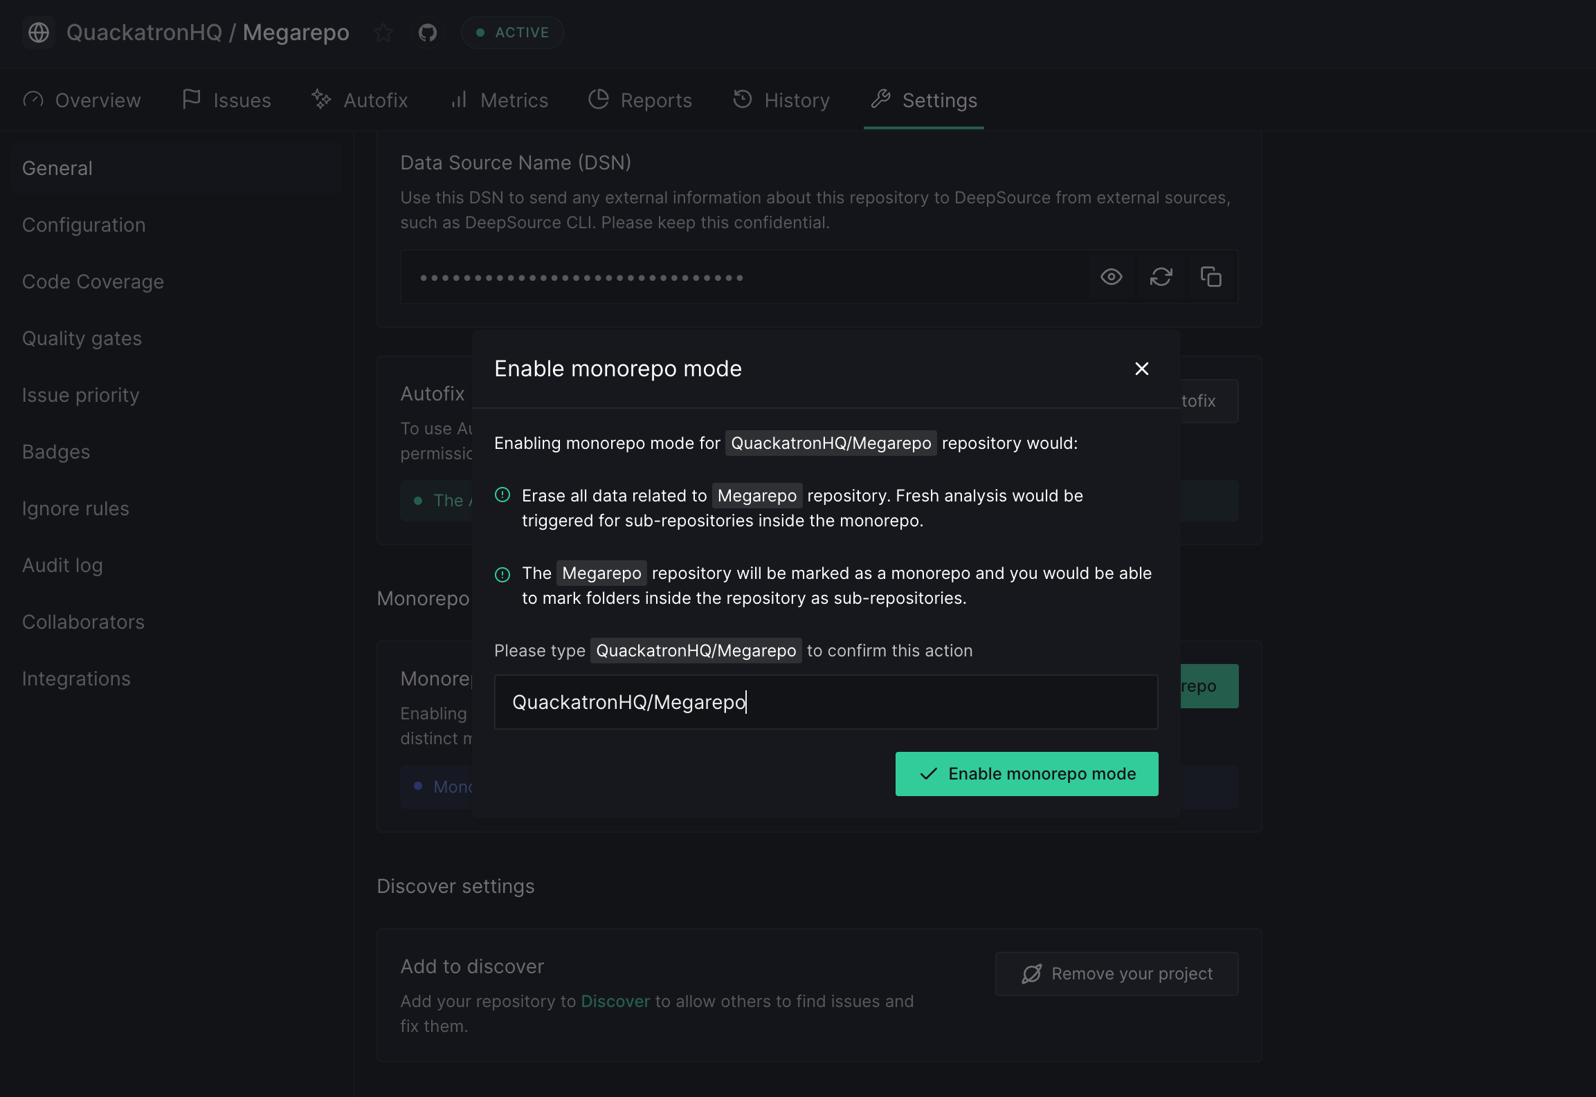Screen dimensions: 1596x1097
Task: Select Configuration in settings sidebar
Action: click(84, 225)
